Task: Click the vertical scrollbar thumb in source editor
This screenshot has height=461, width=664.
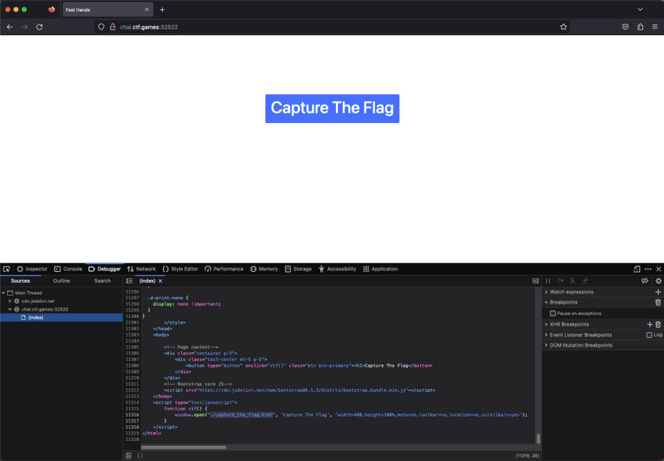Action: tap(538, 439)
